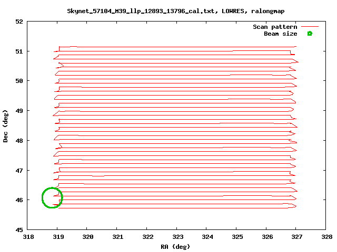Click the x-axis tick label 326

coord(267,237)
